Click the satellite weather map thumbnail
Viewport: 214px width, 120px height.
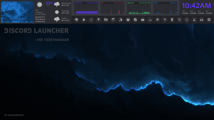(x=17, y=12)
